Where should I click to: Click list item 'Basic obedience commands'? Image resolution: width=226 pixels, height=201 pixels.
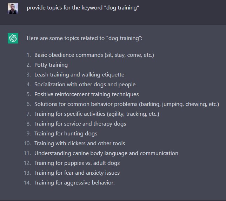94,55
